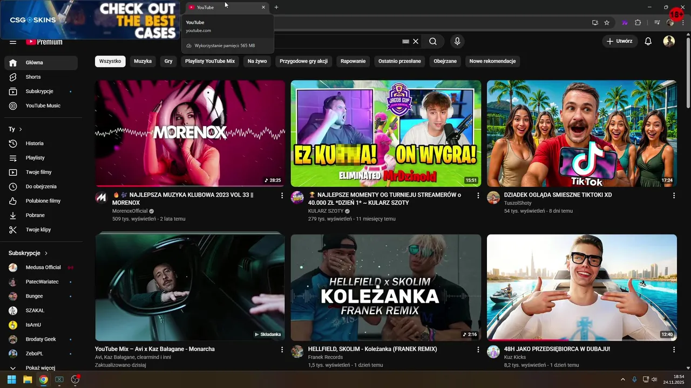Viewport: 691px width, 388px height.
Task: Open Twoje klipy in sidebar
Action: click(x=41, y=230)
